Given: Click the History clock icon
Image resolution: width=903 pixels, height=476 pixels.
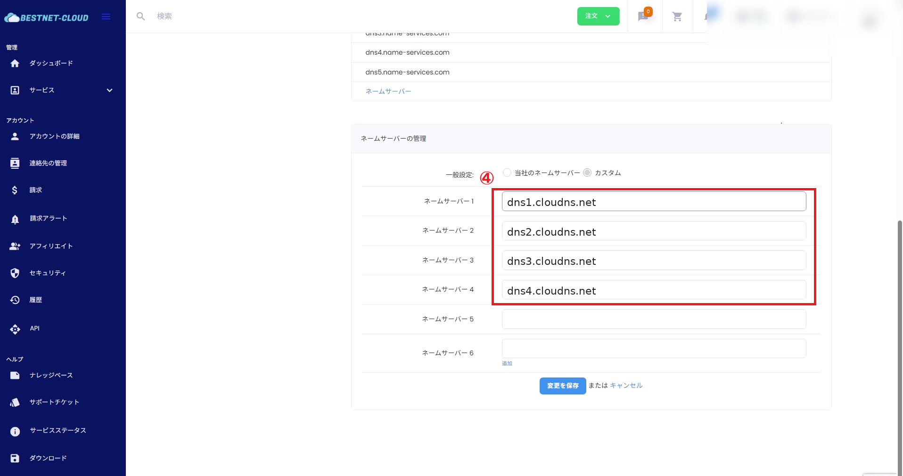Looking at the screenshot, I should (15, 300).
